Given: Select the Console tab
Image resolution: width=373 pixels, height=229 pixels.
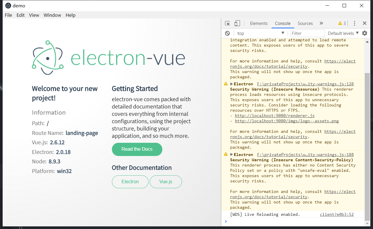Looking at the screenshot, I should pos(283,23).
